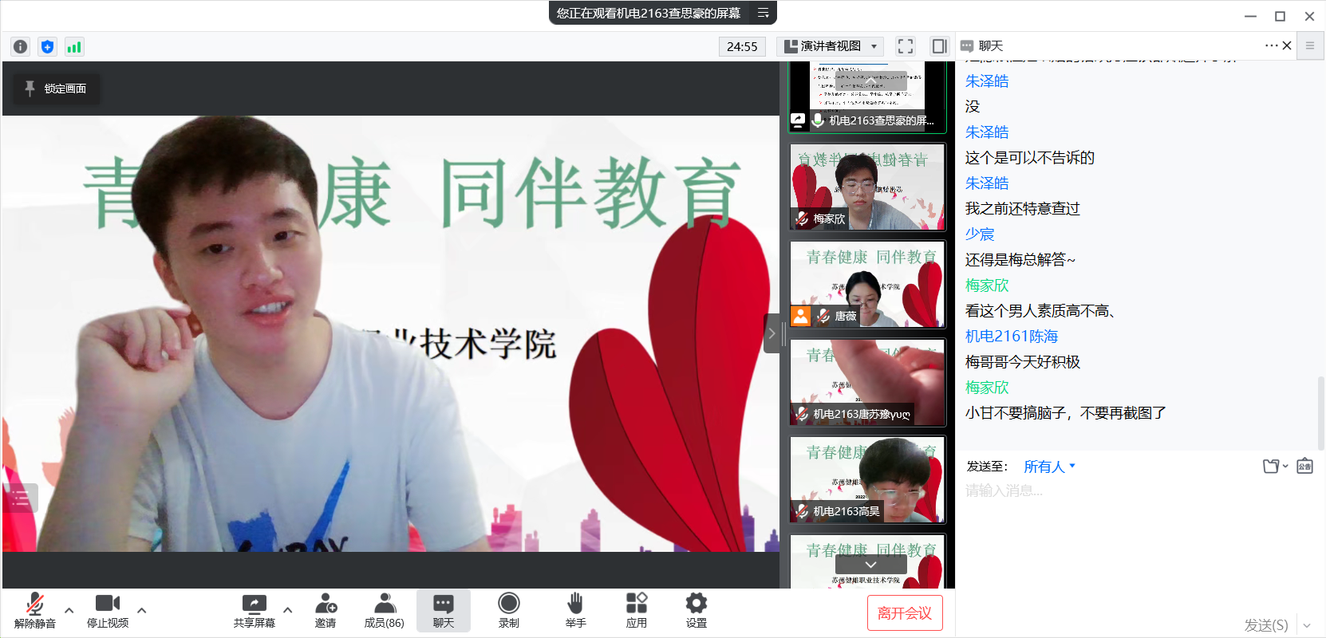The image size is (1326, 638).
Task: Open the Apps (应用) panel
Action: [x=636, y=610]
